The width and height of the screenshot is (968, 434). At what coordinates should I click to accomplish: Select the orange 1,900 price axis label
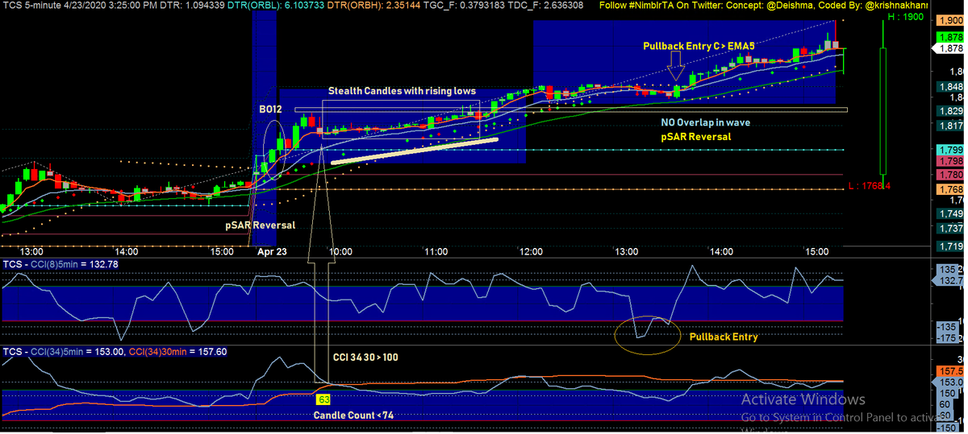click(950, 20)
